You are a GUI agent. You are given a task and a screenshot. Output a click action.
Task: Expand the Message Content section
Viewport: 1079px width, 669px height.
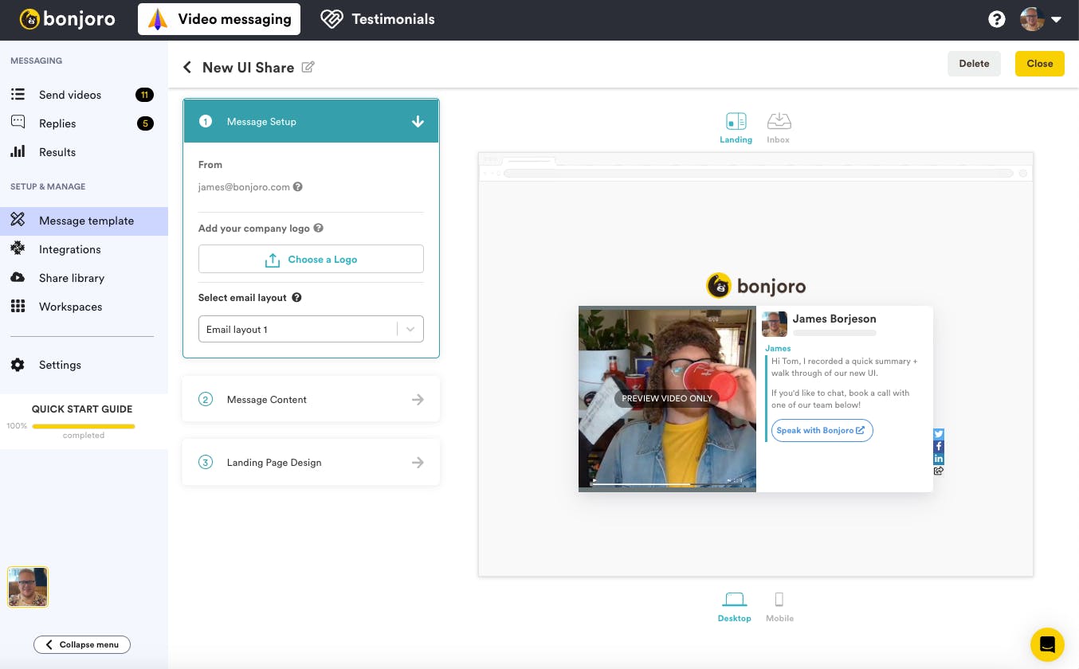click(311, 399)
